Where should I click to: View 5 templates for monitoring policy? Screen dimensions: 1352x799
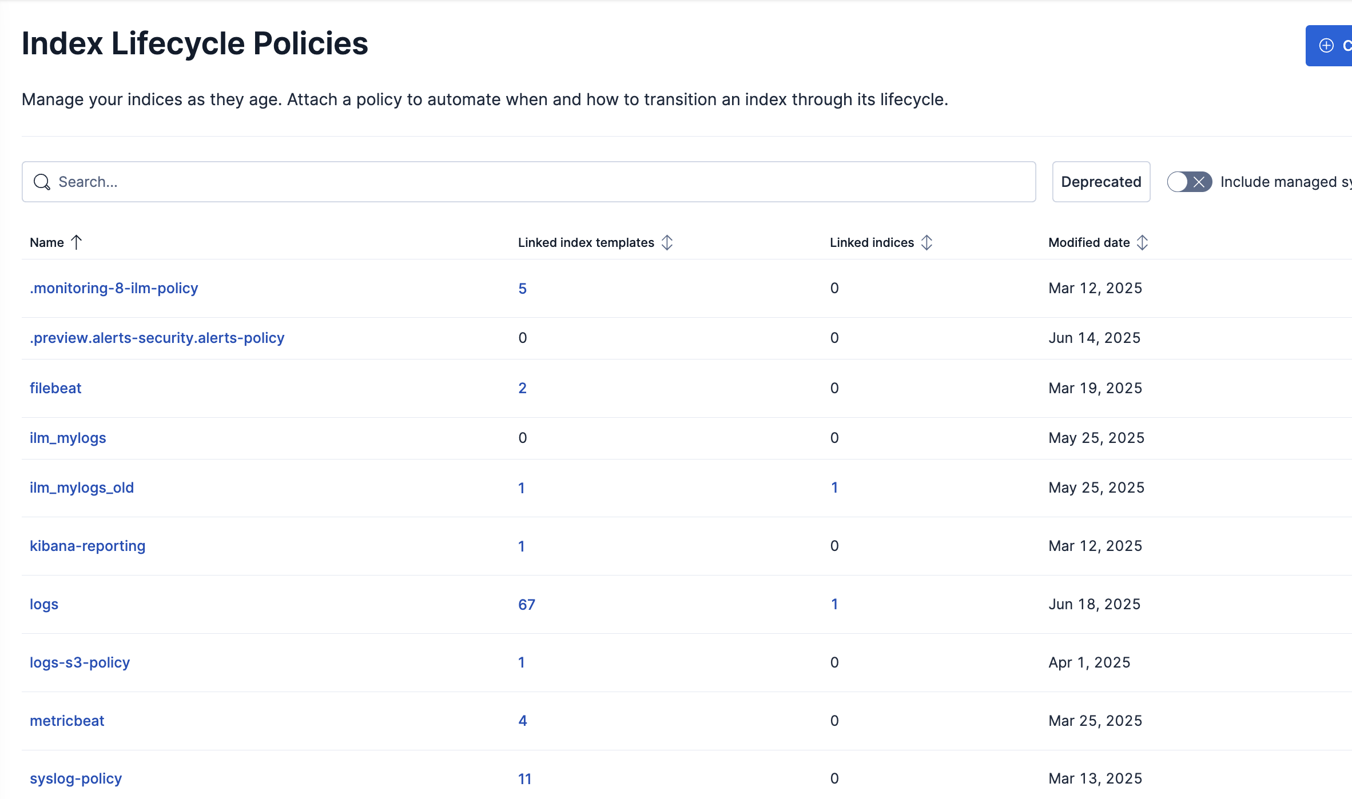pyautogui.click(x=522, y=289)
